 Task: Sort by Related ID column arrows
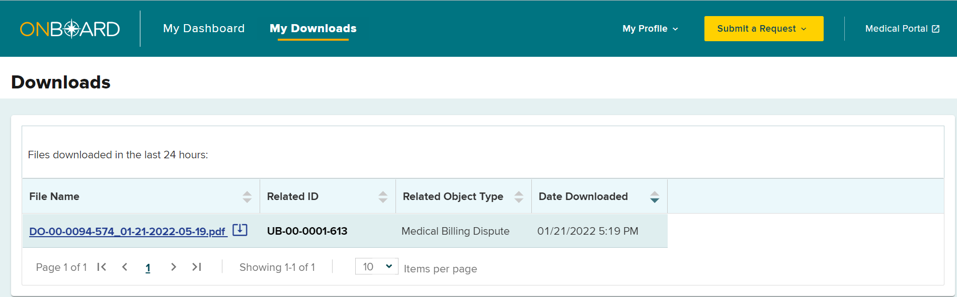pos(383,196)
